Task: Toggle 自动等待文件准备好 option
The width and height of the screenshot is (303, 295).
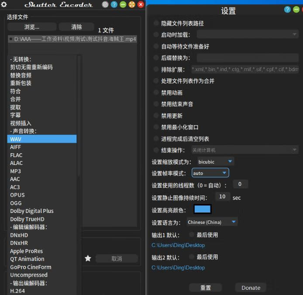Action: click(x=156, y=46)
